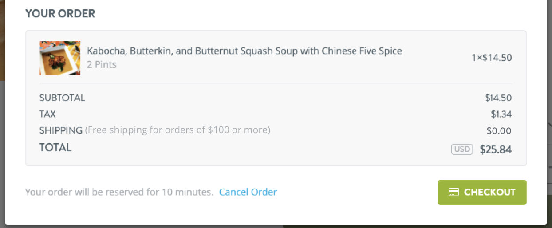This screenshot has width=552, height=228.
Task: Click the 1×$14.50 quantity price
Action: click(x=492, y=58)
